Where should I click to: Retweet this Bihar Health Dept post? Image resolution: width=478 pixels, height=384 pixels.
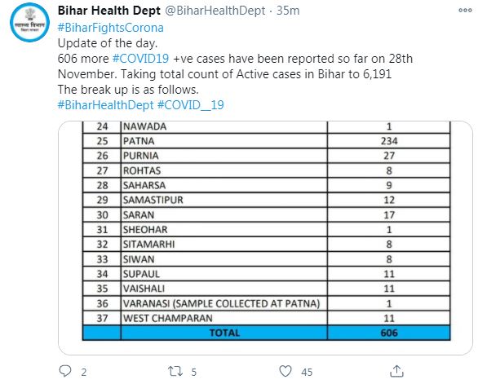[x=175, y=371]
